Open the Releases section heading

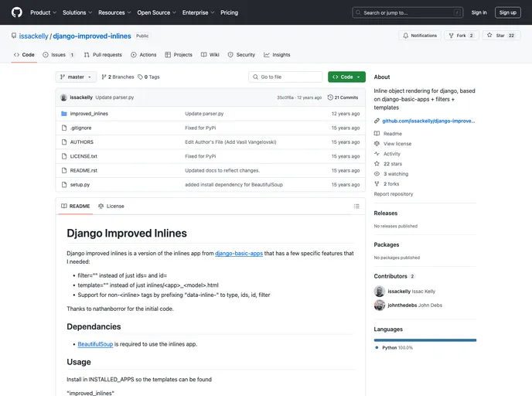(385, 213)
